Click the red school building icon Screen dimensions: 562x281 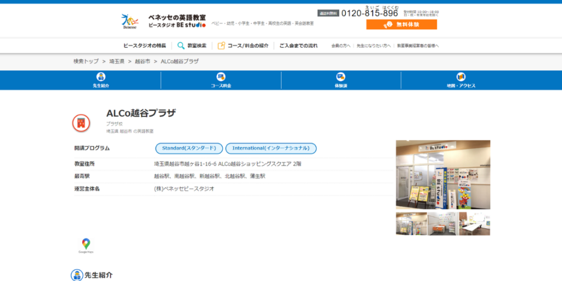[x=81, y=123]
